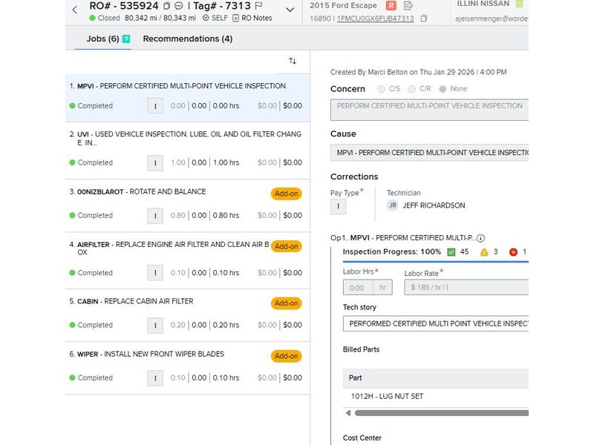Click the info icon beside Op1 MPVI
The image size is (594, 445).
point(480,238)
